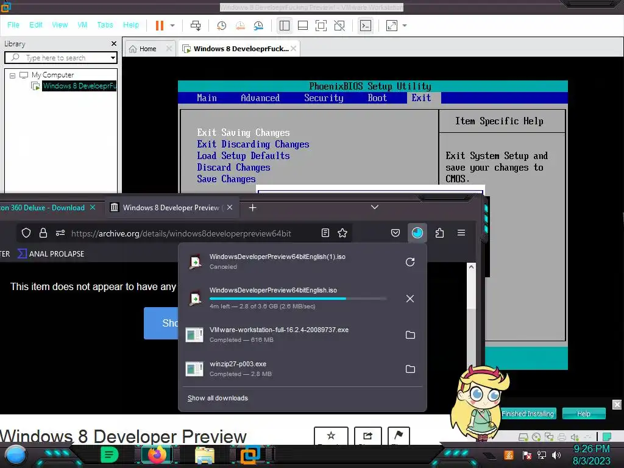Toggle the console view icon in VMware

(366, 26)
